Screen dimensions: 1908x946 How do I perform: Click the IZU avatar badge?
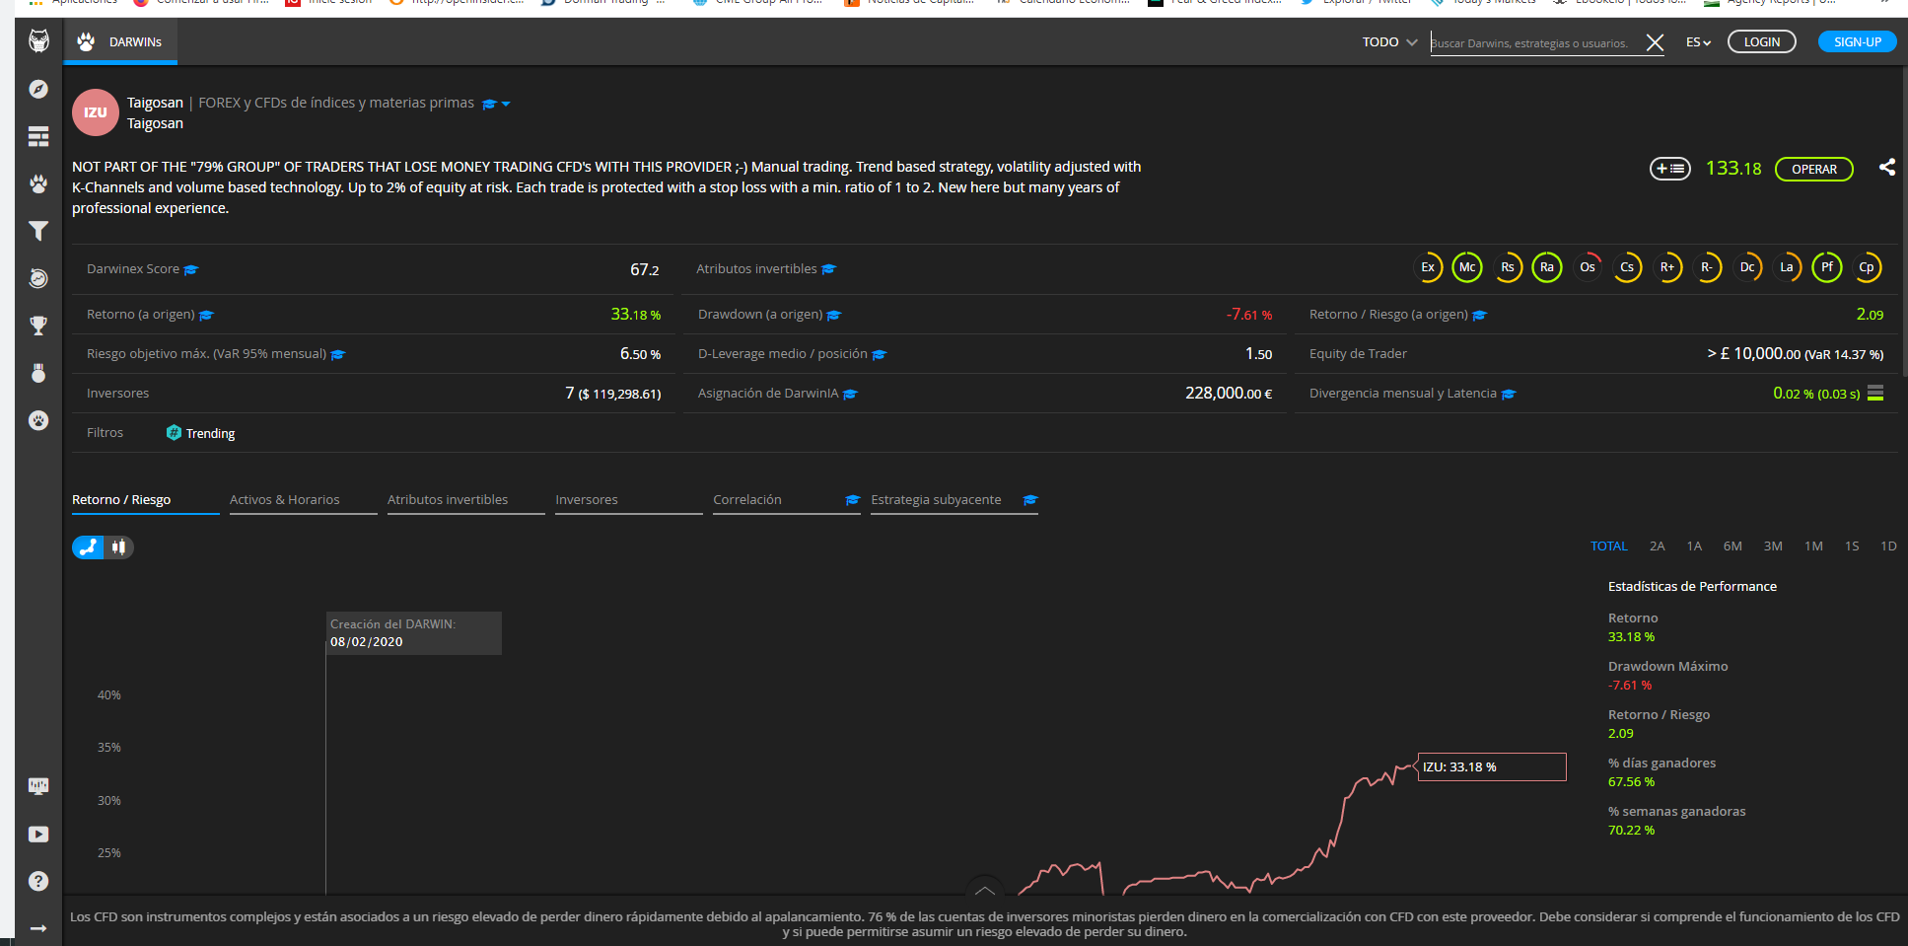(x=96, y=112)
